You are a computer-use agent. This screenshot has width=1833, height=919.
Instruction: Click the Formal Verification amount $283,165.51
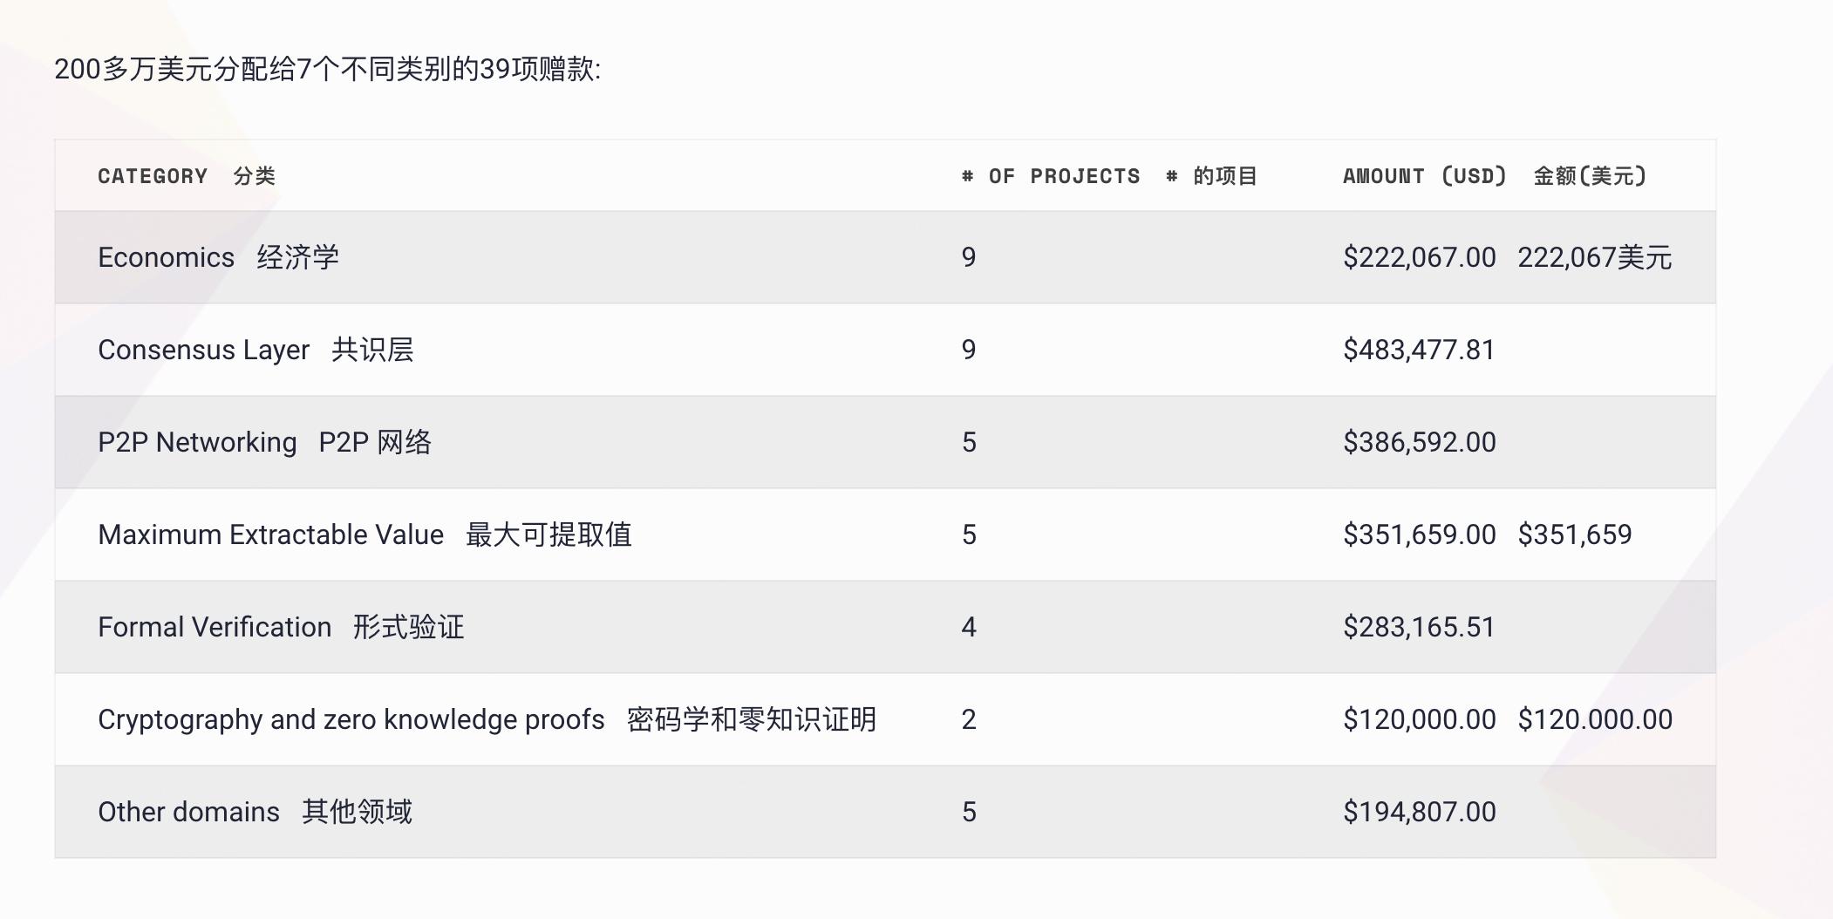point(1419,628)
